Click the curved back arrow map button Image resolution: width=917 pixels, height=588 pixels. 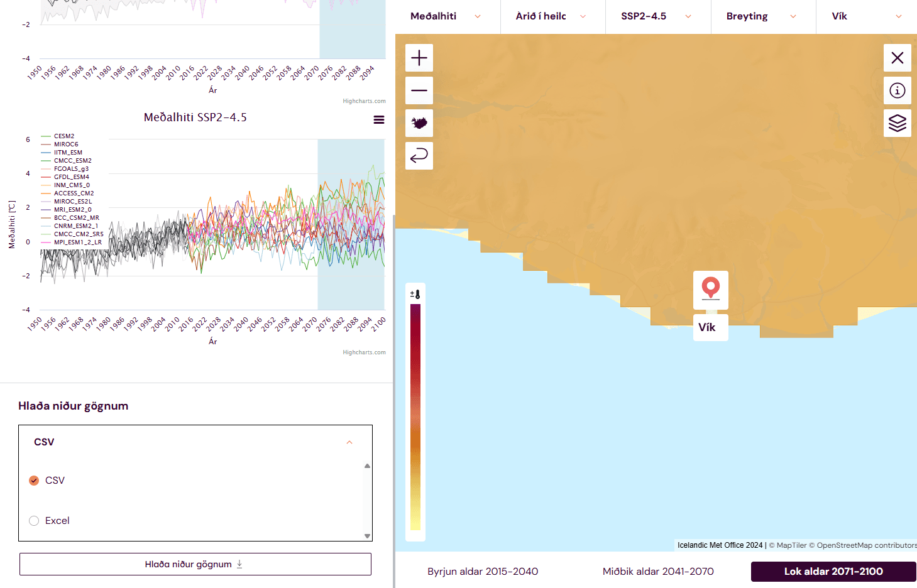[x=419, y=155]
